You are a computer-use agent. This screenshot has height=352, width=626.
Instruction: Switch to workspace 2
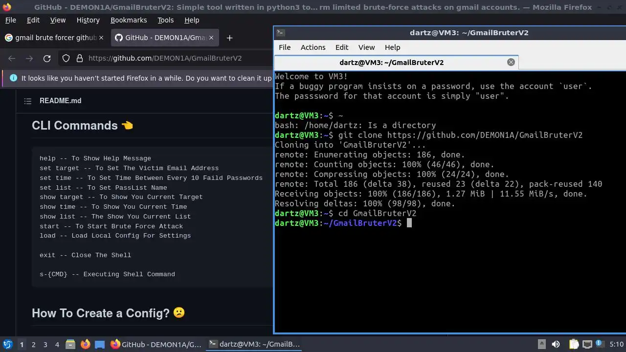point(33,344)
